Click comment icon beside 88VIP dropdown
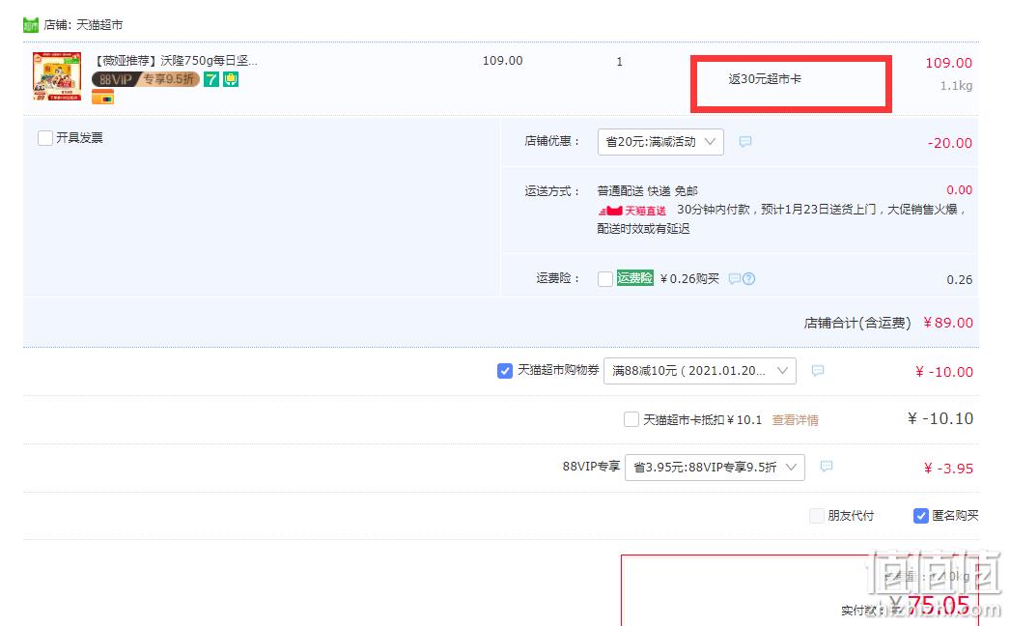The image size is (1010, 626). [827, 466]
